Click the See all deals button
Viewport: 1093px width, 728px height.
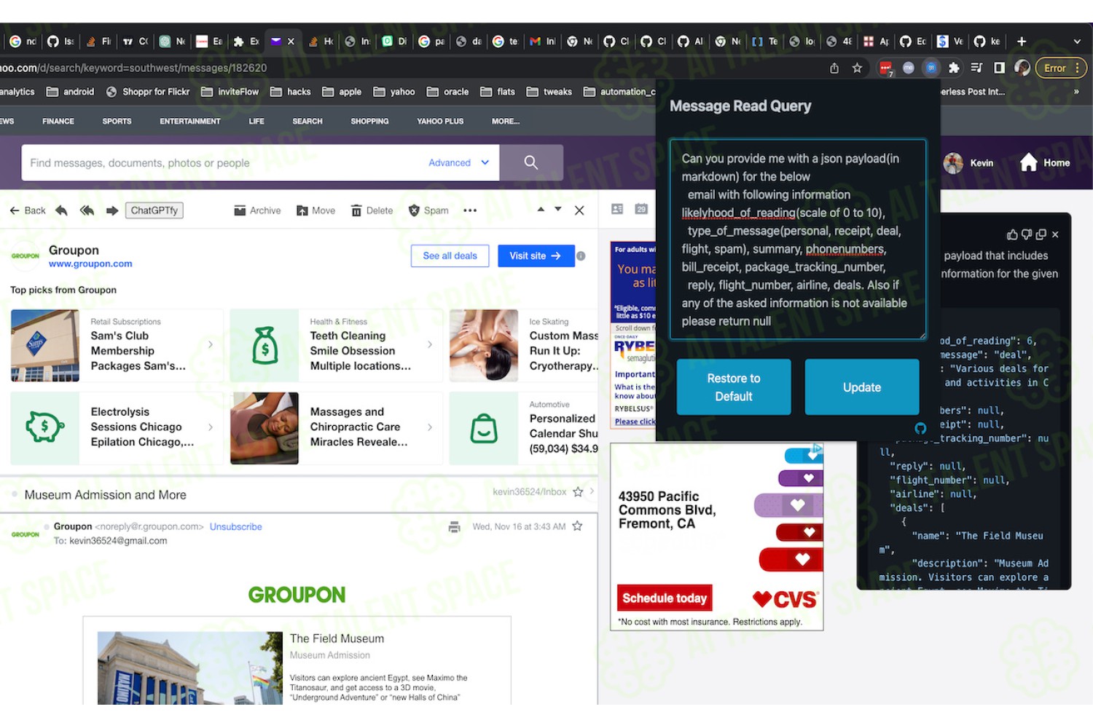pos(450,256)
